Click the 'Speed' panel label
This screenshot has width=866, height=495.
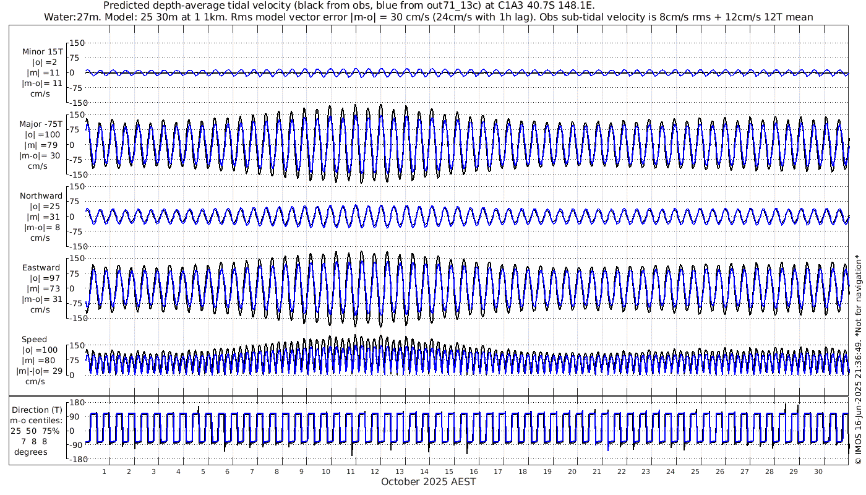34,340
